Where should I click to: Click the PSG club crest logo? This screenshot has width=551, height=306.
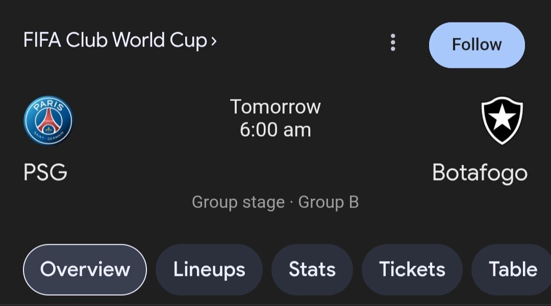[48, 120]
